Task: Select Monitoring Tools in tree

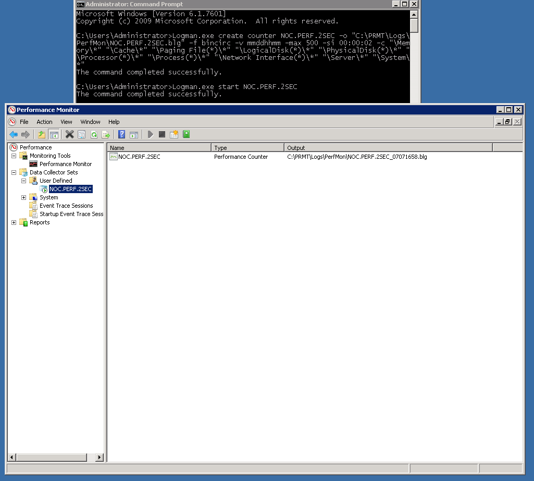Action: click(50, 156)
